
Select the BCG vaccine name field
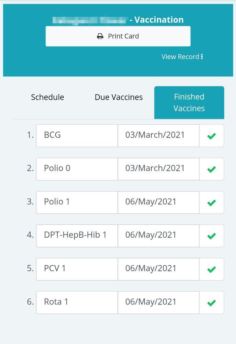pos(77,136)
